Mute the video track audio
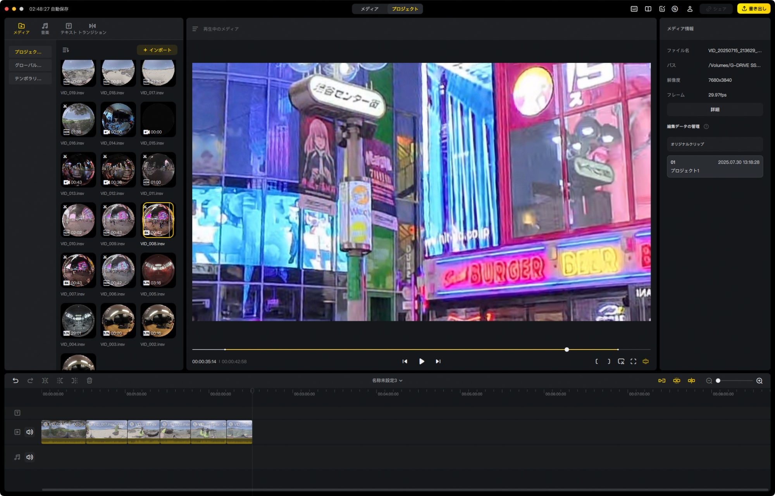 [30, 432]
